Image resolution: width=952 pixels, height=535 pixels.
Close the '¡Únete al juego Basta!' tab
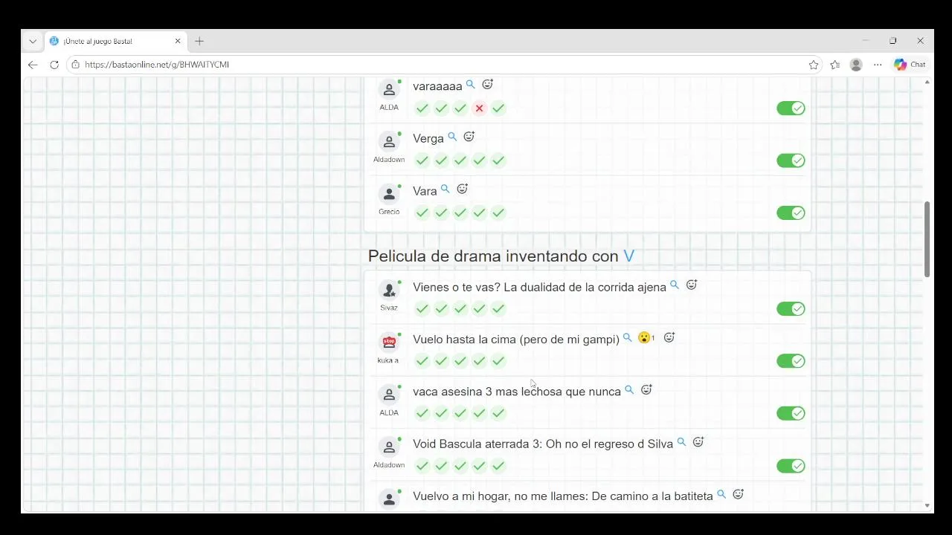[178, 42]
